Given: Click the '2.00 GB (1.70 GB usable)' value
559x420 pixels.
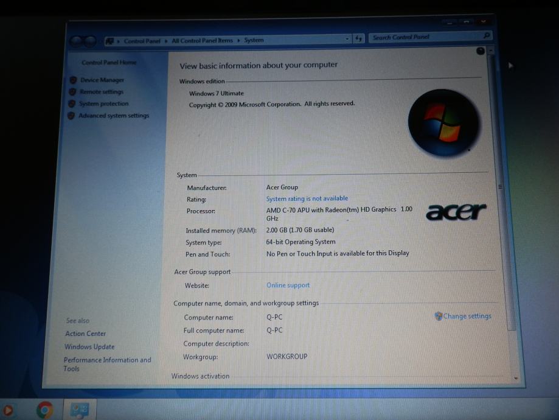Looking at the screenshot, I should click(x=300, y=230).
